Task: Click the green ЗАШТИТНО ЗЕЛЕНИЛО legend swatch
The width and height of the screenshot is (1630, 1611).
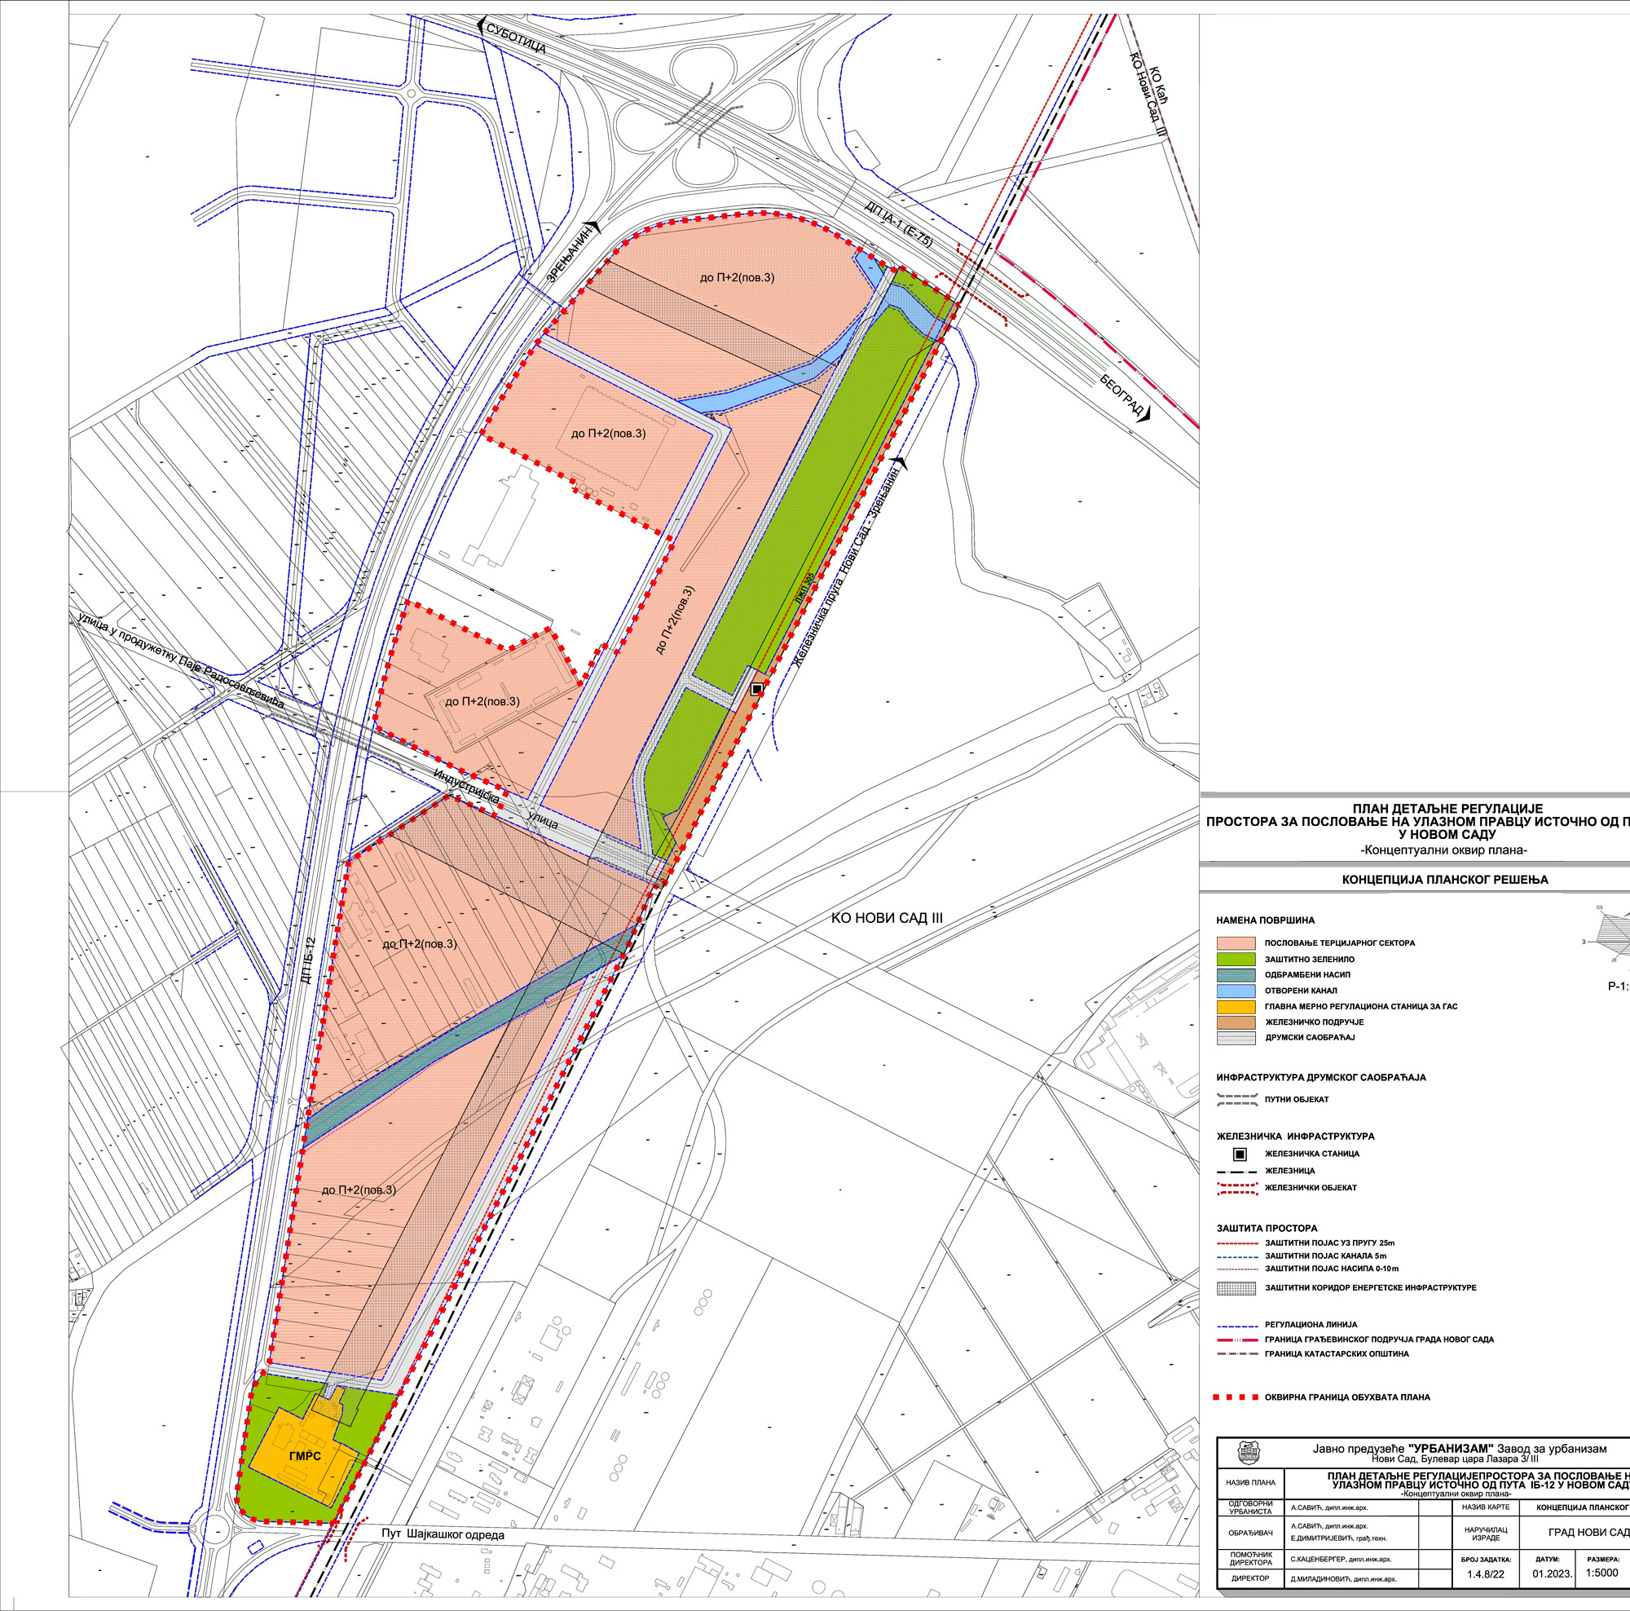Action: pos(1237,960)
